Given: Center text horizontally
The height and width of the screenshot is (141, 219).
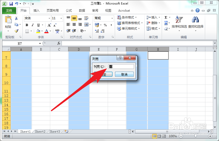Looking at the screenshot, I should pos(74,25).
